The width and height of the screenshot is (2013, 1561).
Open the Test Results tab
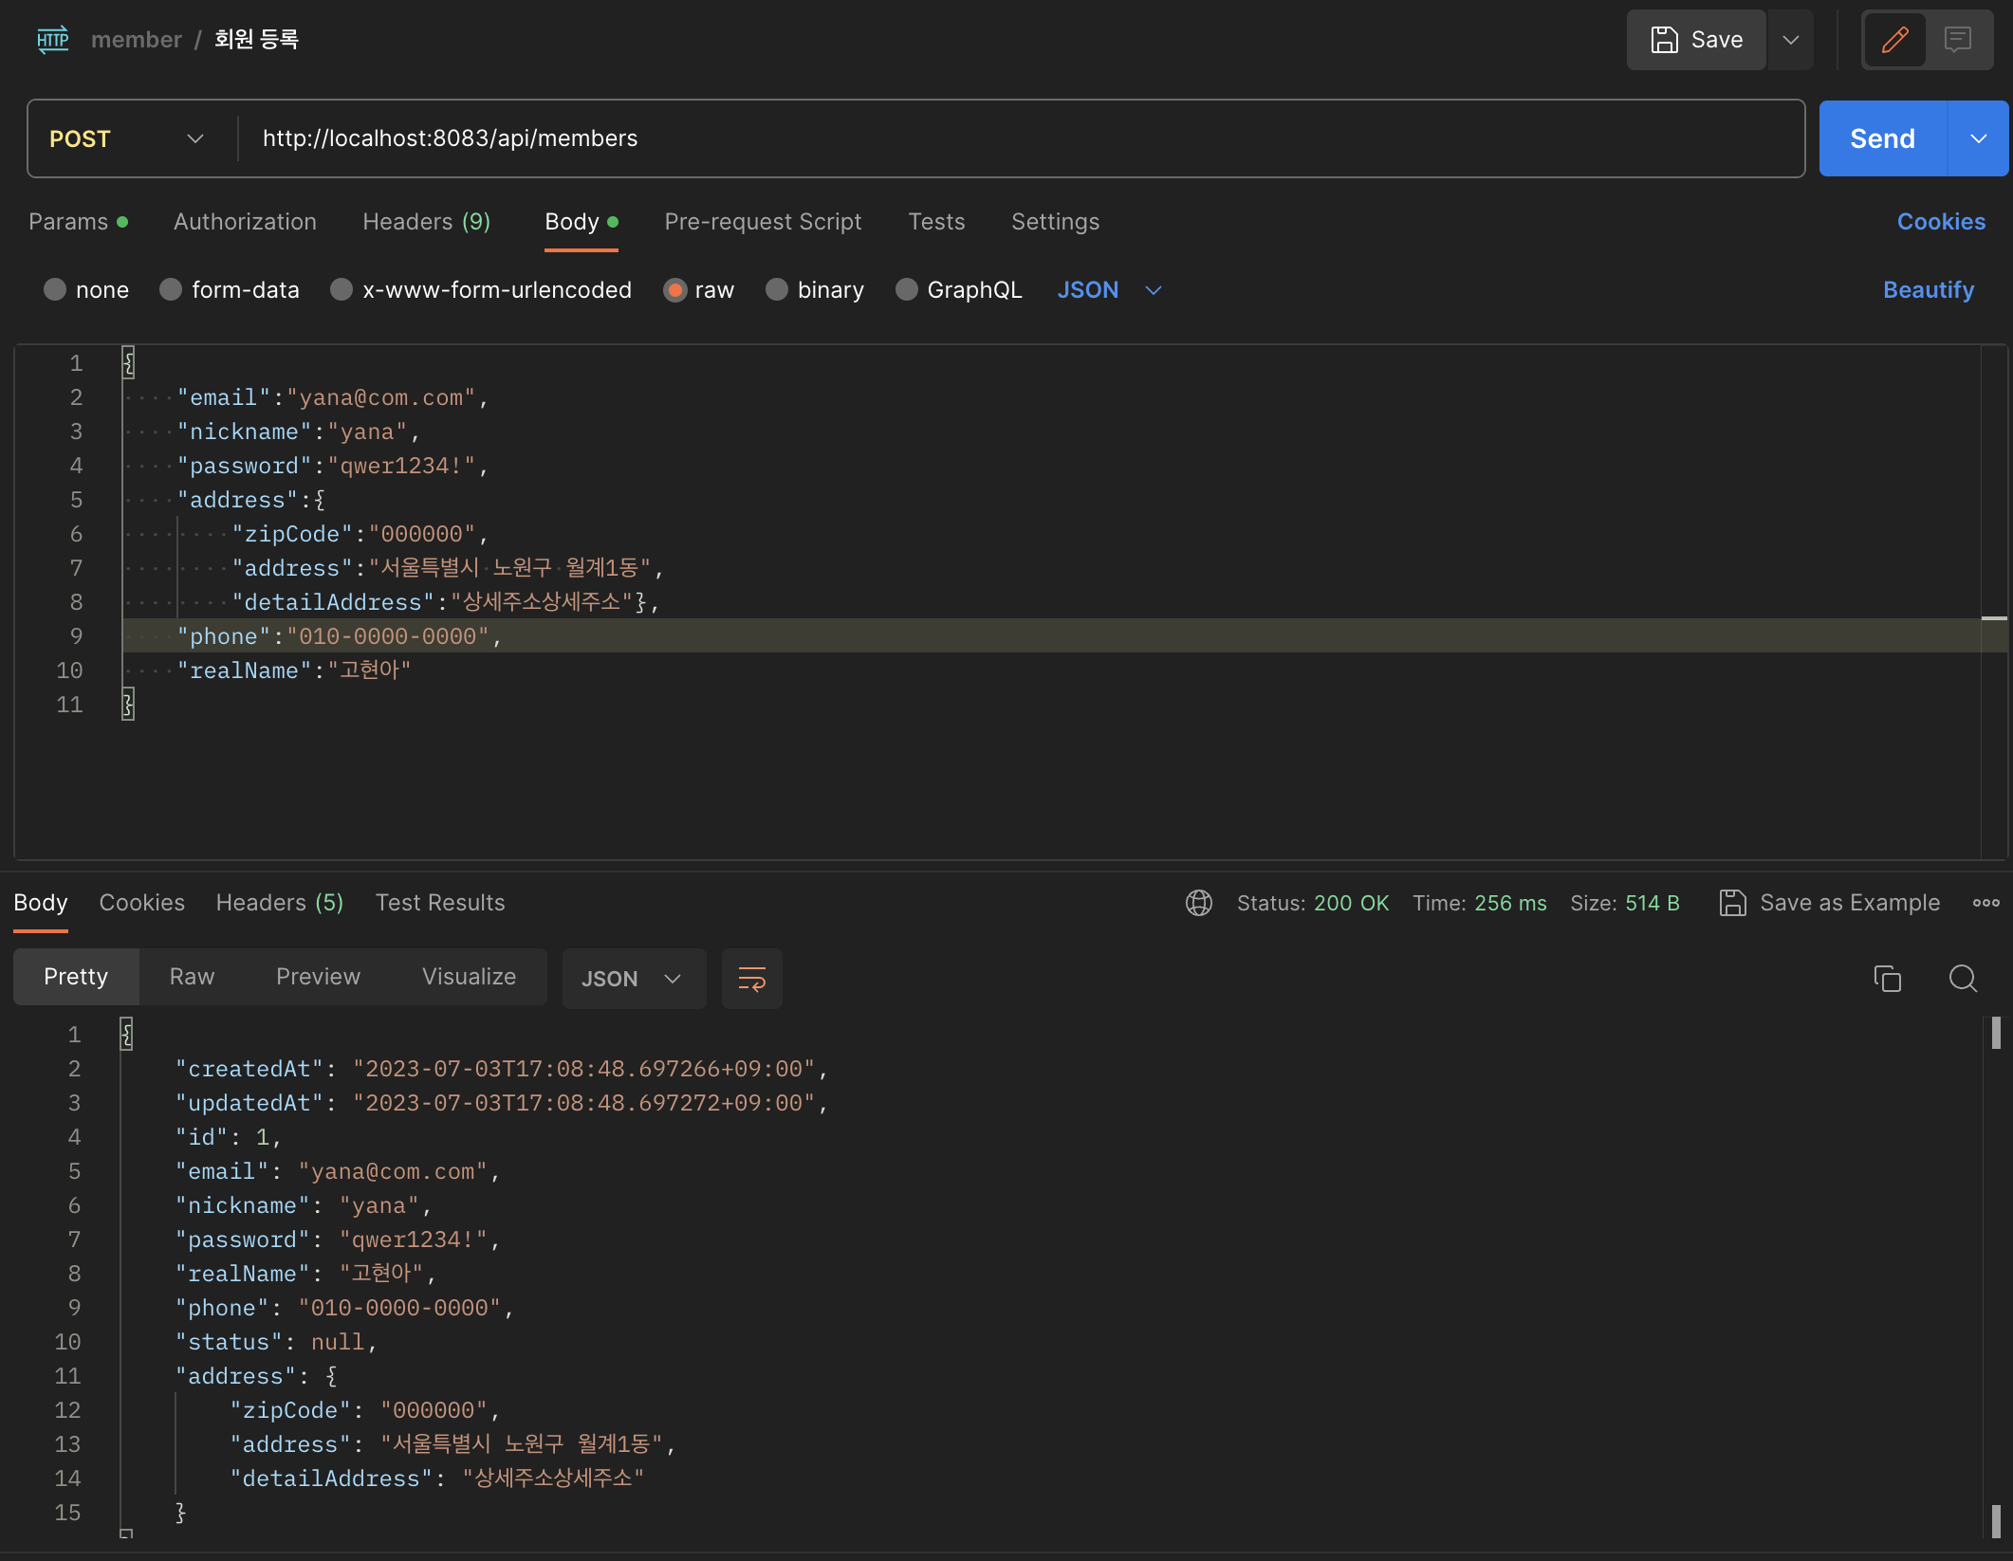pos(439,903)
